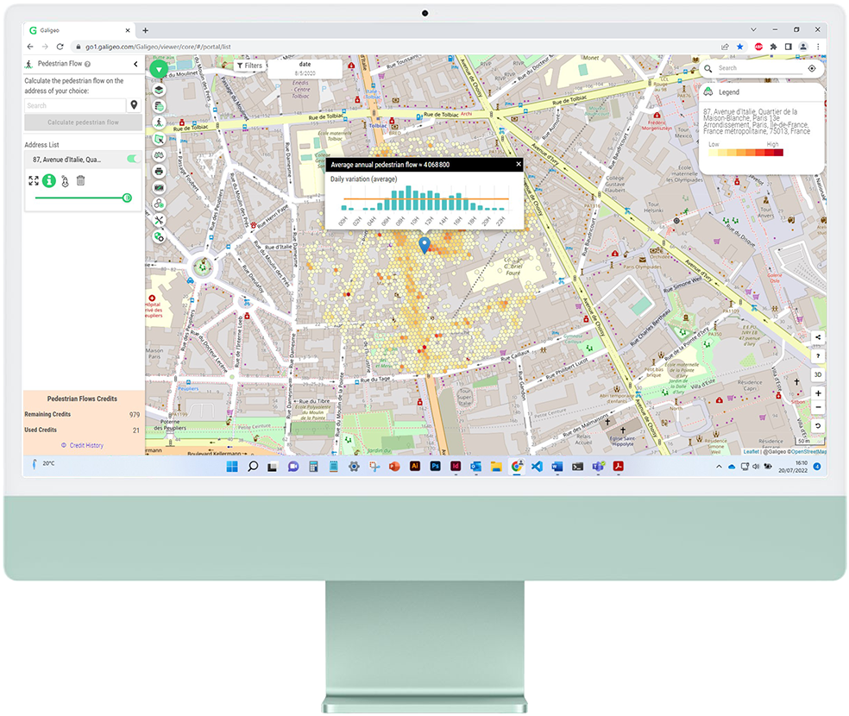Open the date selector showing 8/5/2020

click(x=305, y=69)
